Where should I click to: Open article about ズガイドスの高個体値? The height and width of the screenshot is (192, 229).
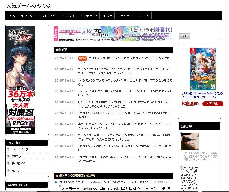(x=125, y=60)
